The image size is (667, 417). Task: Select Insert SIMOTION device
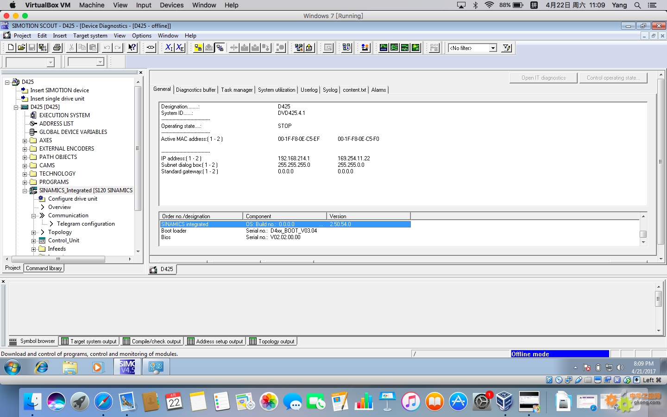coord(60,90)
